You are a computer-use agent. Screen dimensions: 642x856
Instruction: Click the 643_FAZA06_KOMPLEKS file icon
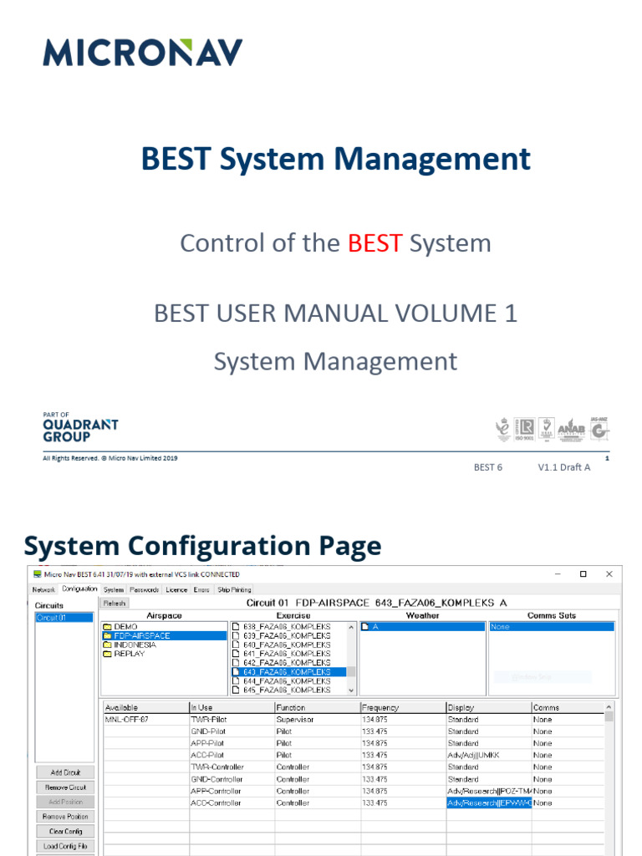pyautogui.click(x=236, y=672)
